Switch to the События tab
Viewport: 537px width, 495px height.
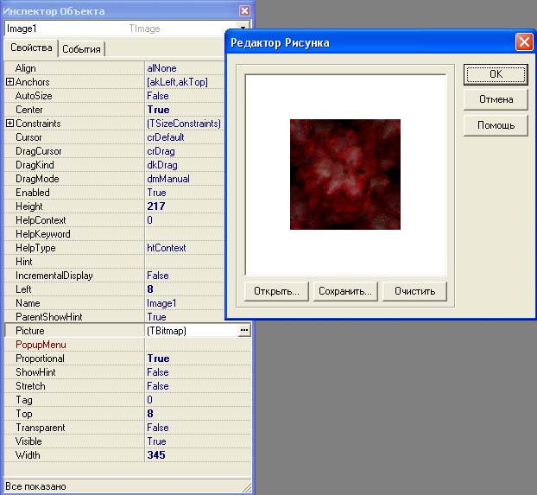[81, 49]
